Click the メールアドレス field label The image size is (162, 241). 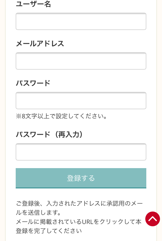(x=40, y=43)
